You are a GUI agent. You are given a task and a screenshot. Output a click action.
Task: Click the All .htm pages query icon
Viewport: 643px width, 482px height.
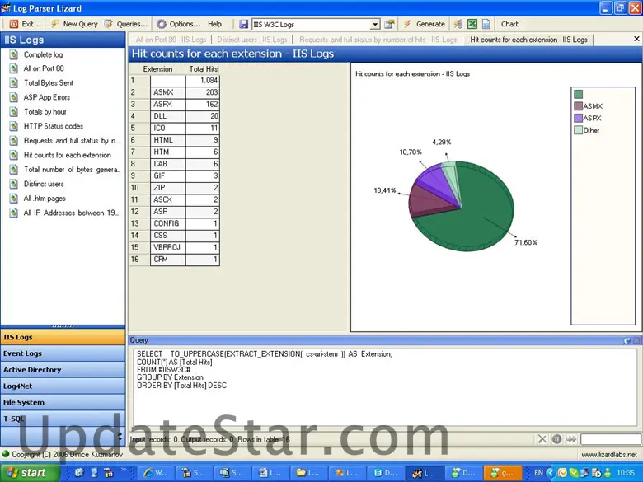pyautogui.click(x=13, y=199)
